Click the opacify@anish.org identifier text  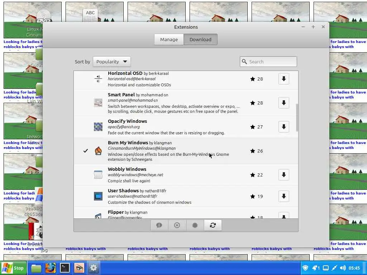coord(124,127)
